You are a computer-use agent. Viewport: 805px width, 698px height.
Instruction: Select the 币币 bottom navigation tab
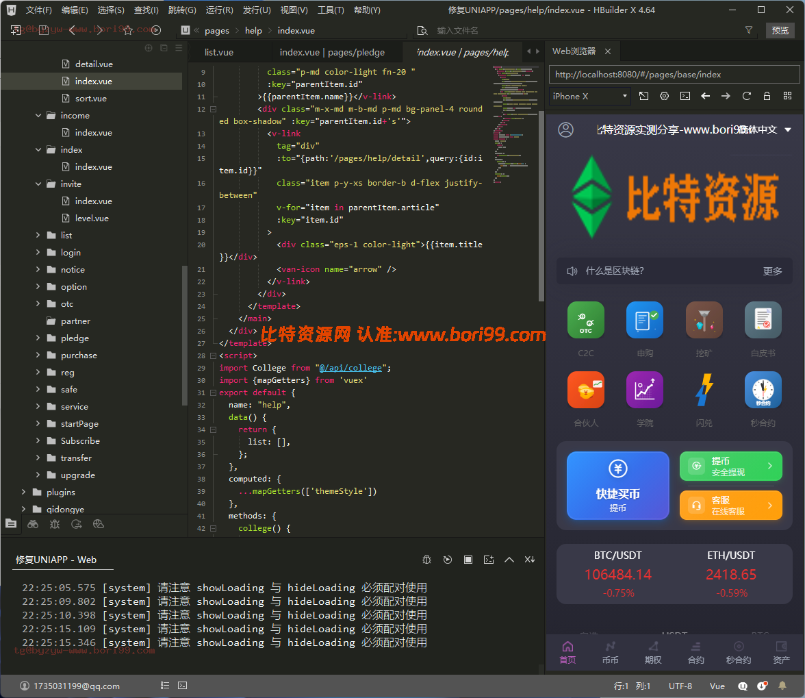610,652
